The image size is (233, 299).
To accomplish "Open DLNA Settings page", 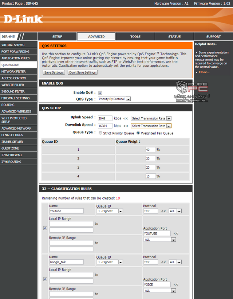I will click(19, 135).
